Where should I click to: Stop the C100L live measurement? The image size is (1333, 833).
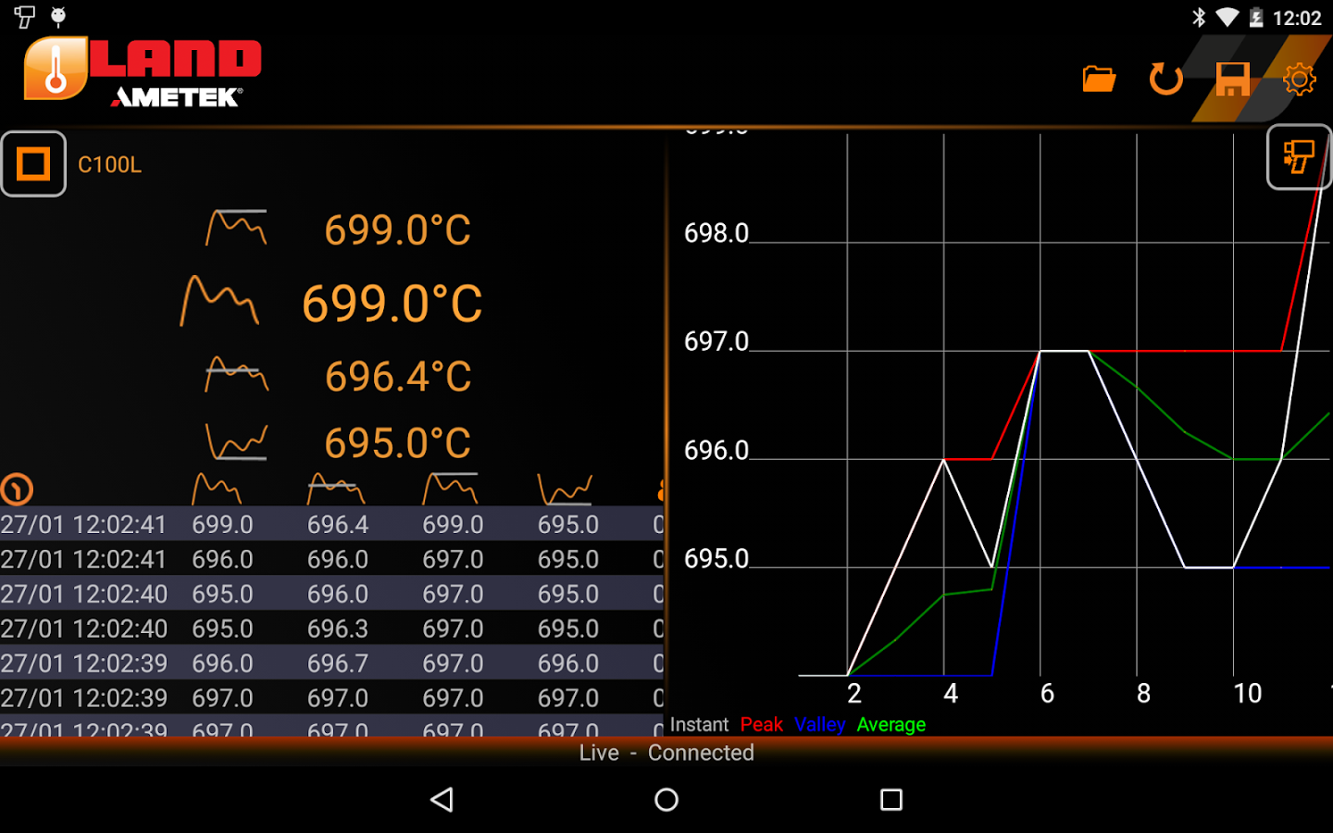[33, 164]
